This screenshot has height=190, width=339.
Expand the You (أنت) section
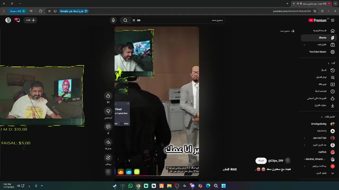point(331,63)
